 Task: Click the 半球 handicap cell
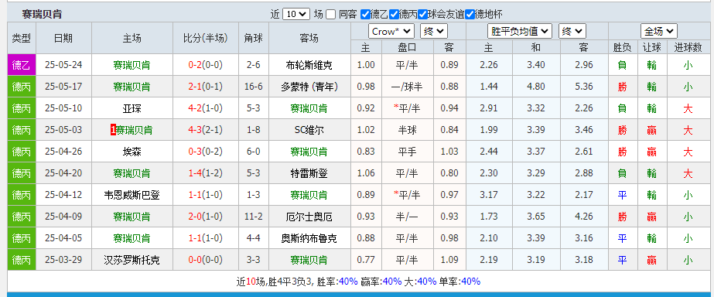point(407,130)
